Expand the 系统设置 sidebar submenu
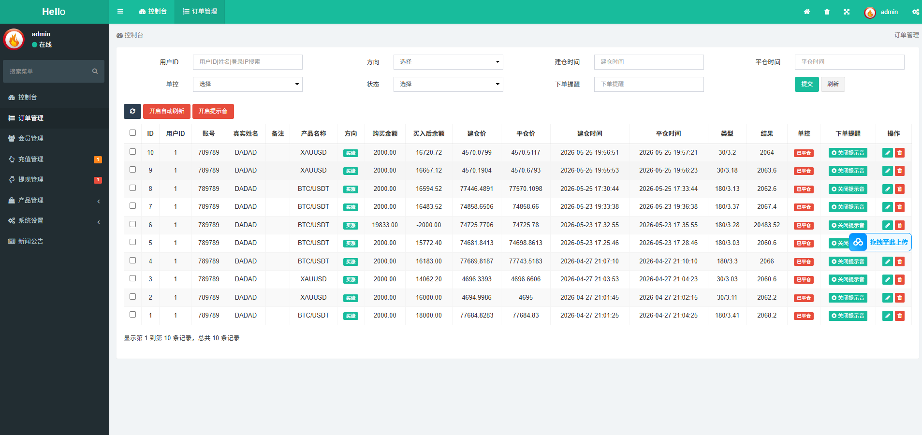The image size is (922, 435). [55, 220]
